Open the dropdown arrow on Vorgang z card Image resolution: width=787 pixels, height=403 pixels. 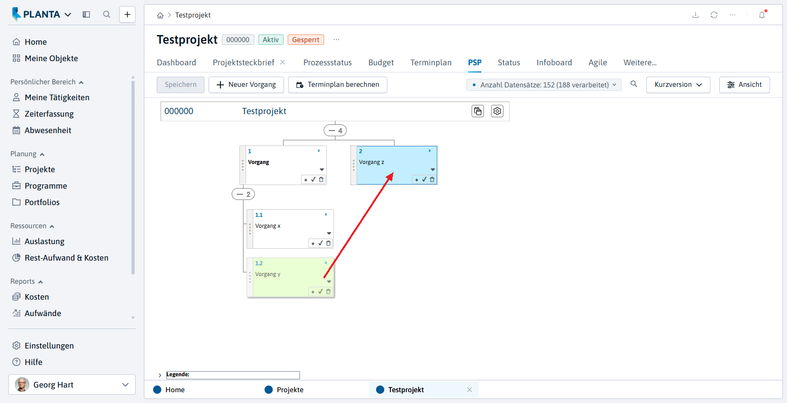[433, 170]
